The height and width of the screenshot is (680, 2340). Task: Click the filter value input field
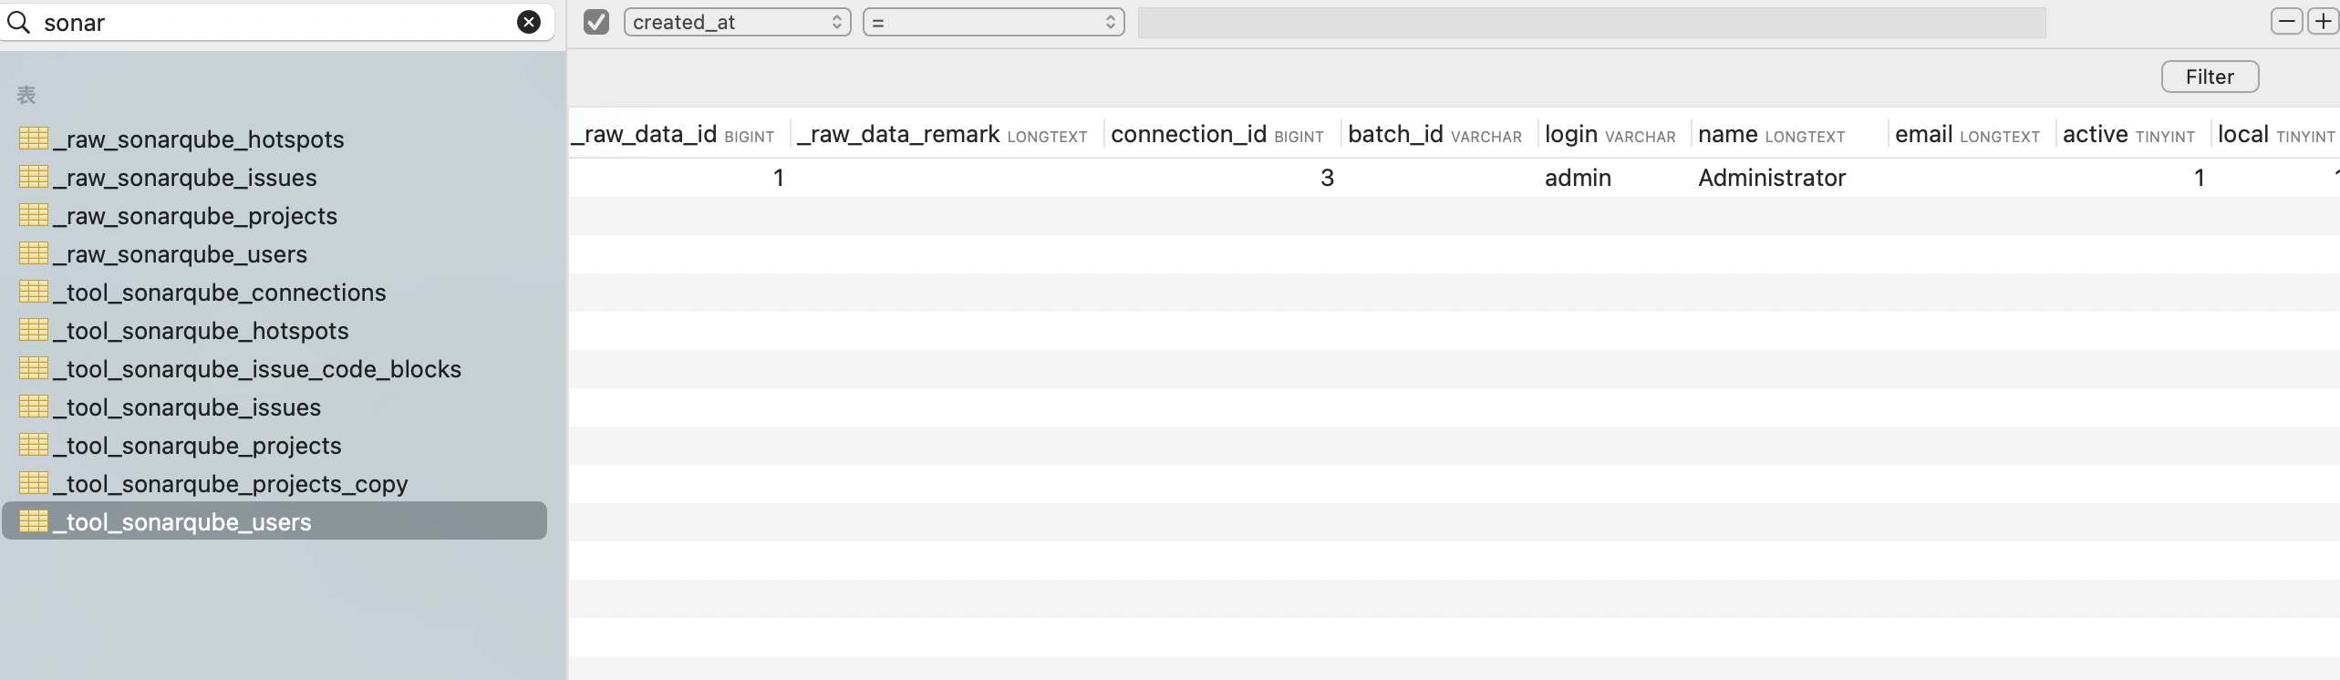[1591, 23]
